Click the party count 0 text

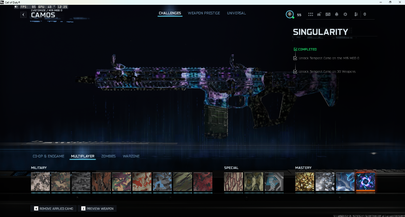(365, 14)
